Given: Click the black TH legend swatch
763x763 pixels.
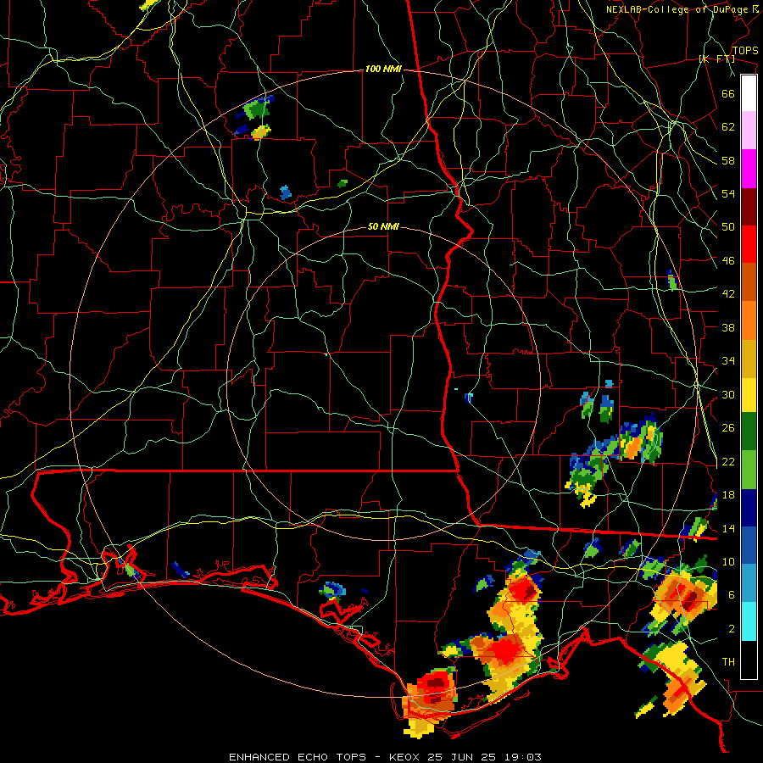Looking at the screenshot, I should 749,660.
